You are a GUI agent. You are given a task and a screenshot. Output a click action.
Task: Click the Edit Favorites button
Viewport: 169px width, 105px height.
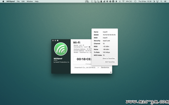coord(110,62)
